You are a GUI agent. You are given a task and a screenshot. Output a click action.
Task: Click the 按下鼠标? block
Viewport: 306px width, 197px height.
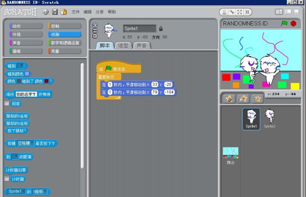pos(16,131)
